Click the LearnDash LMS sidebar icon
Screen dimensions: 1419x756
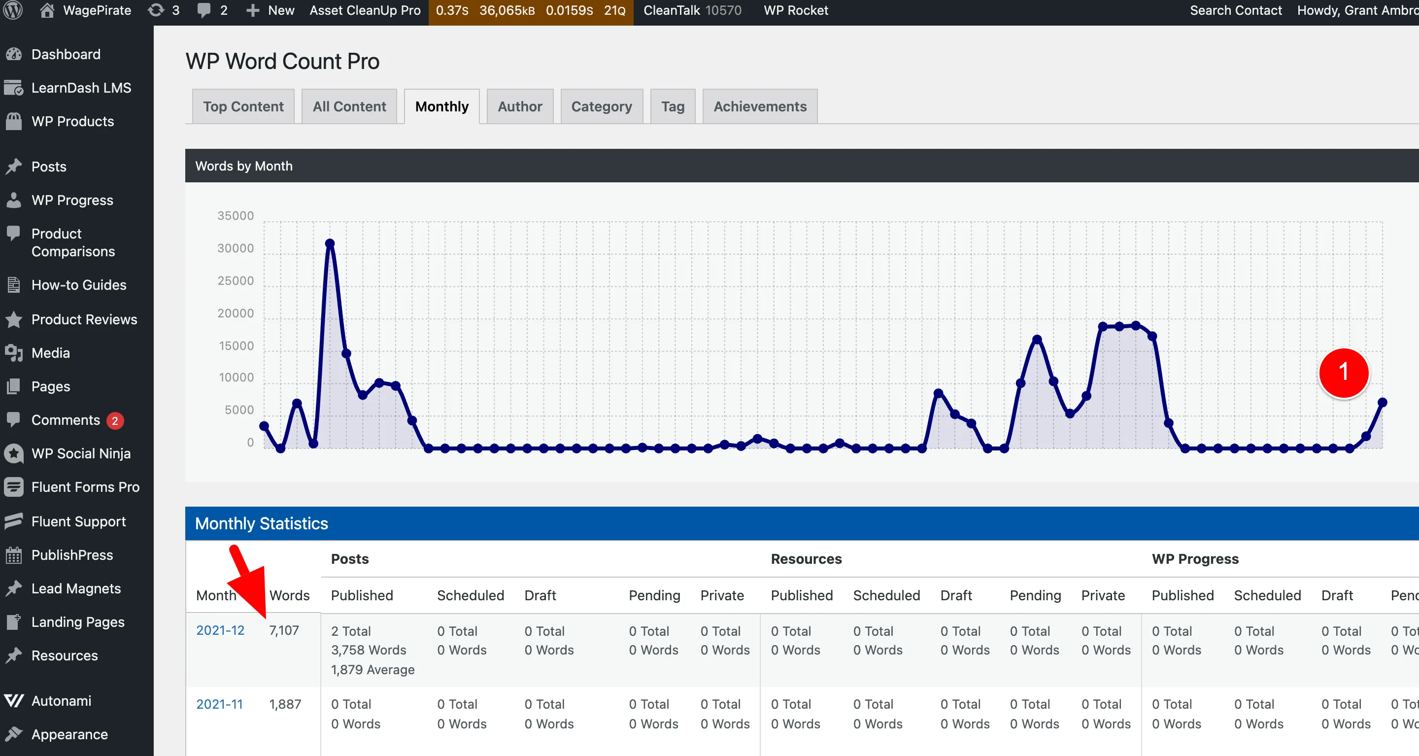[x=14, y=88]
